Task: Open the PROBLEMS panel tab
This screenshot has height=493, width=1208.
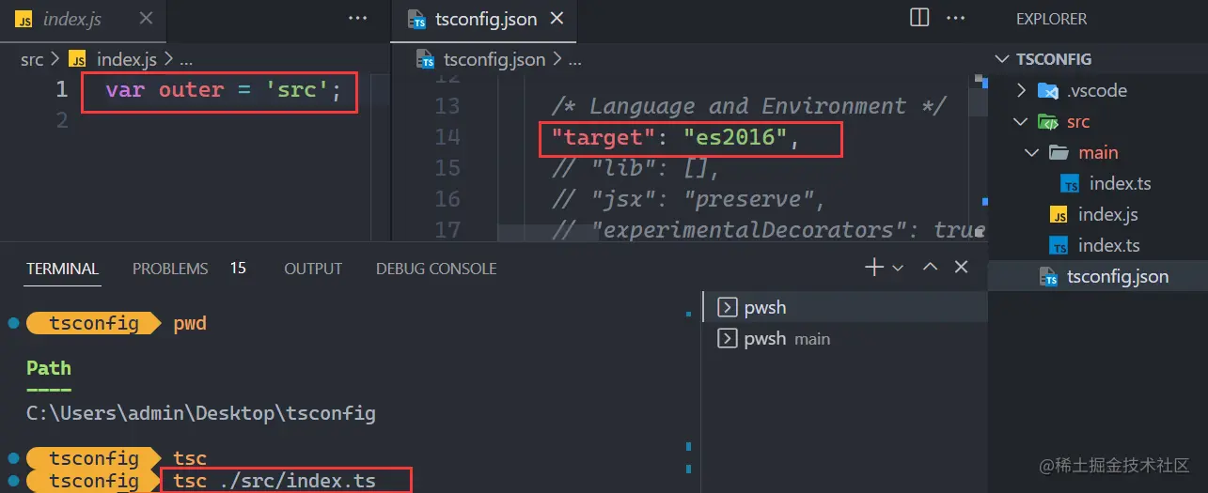Action: (x=170, y=269)
